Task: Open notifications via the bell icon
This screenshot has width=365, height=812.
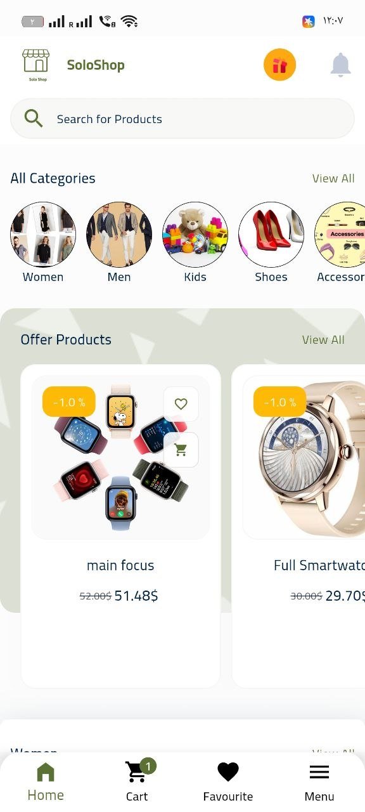Action: click(340, 65)
